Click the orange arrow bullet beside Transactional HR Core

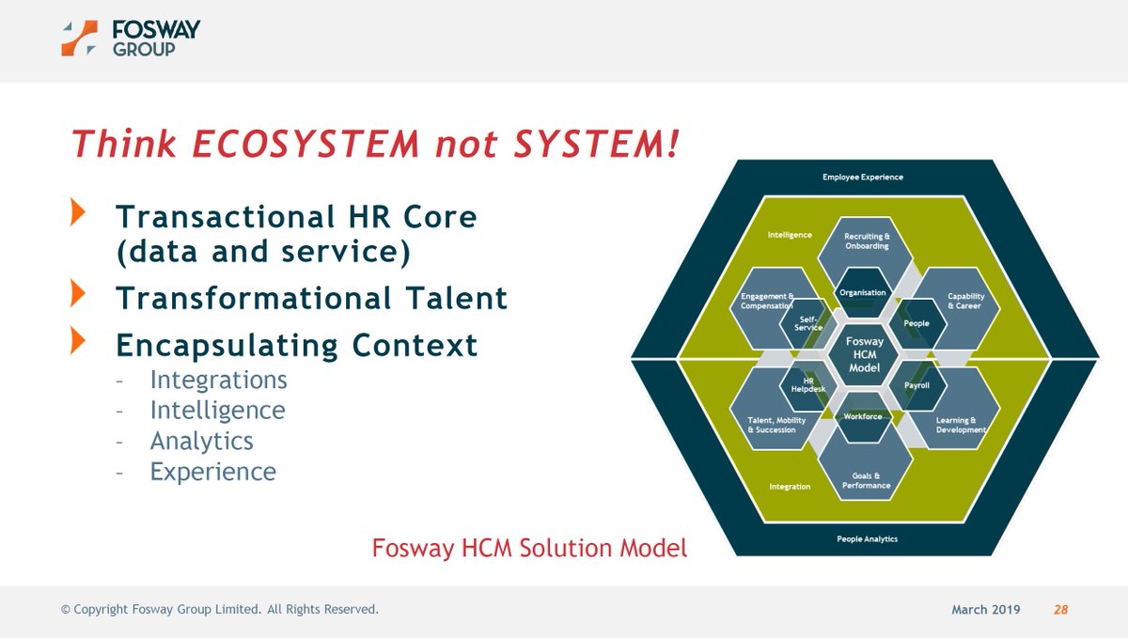point(78,212)
